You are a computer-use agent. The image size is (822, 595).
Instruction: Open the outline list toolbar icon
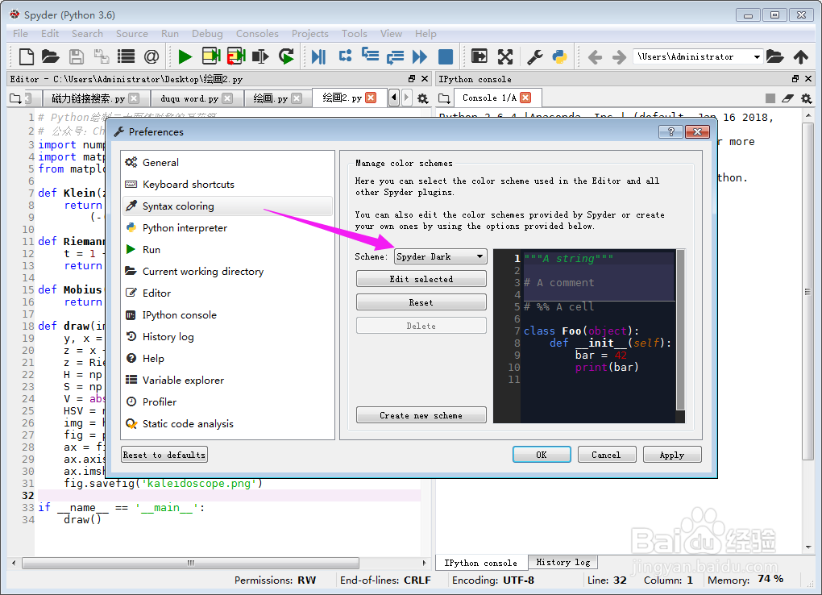tap(126, 56)
